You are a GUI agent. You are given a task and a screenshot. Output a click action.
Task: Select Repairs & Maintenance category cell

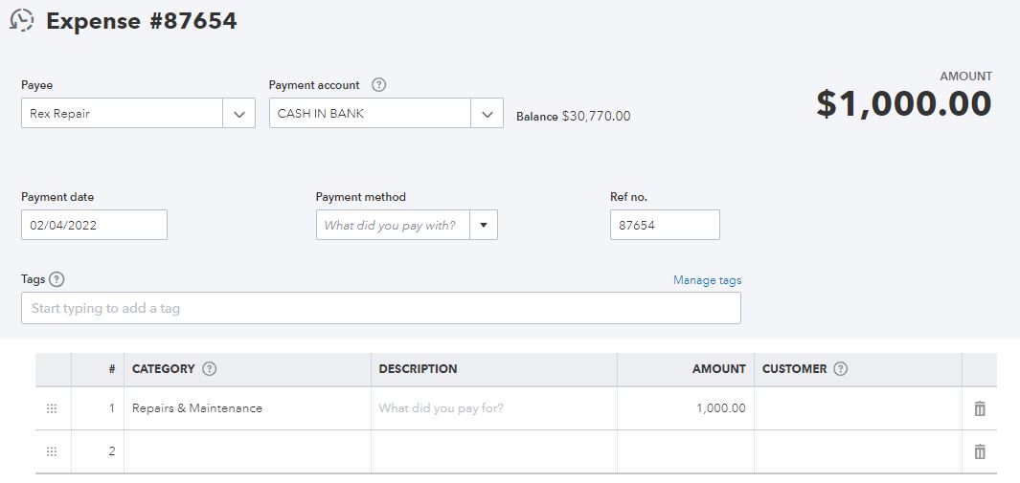click(x=246, y=408)
